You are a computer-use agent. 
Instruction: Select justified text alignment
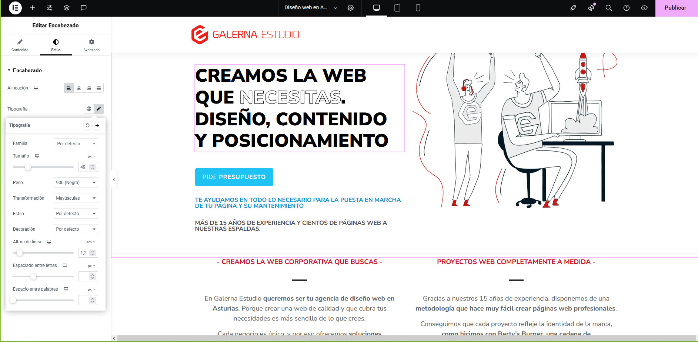pos(98,88)
